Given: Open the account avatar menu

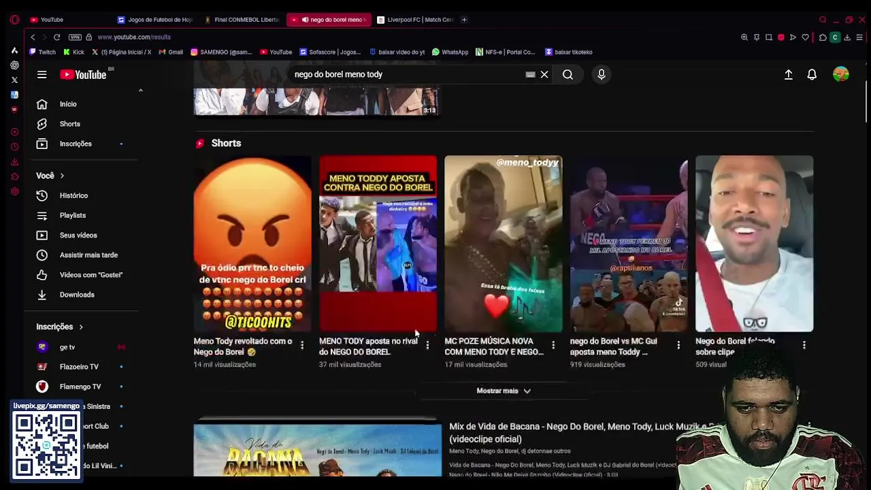Looking at the screenshot, I should click(x=841, y=75).
